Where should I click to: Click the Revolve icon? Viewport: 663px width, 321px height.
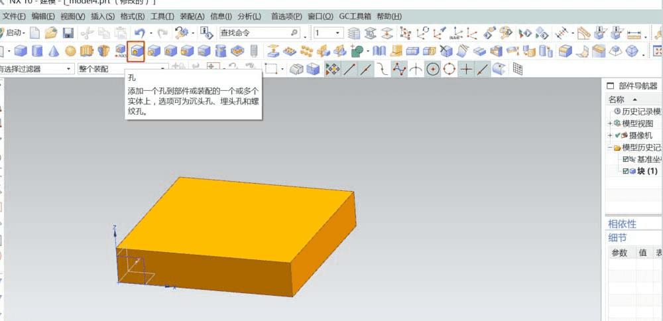click(x=103, y=51)
